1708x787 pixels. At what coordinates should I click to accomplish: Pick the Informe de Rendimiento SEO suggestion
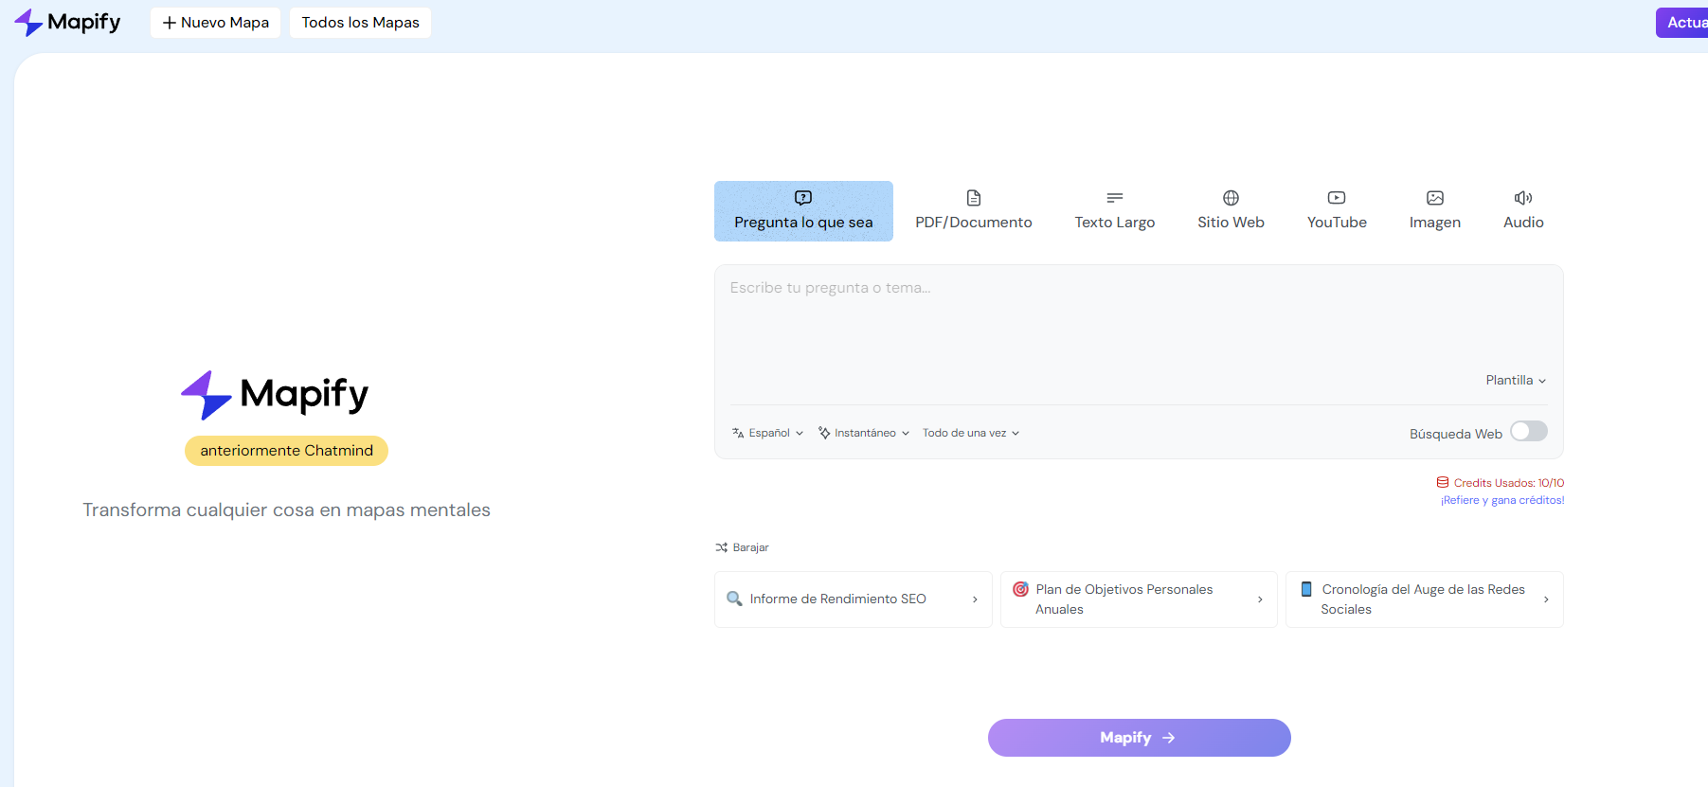pos(853,599)
